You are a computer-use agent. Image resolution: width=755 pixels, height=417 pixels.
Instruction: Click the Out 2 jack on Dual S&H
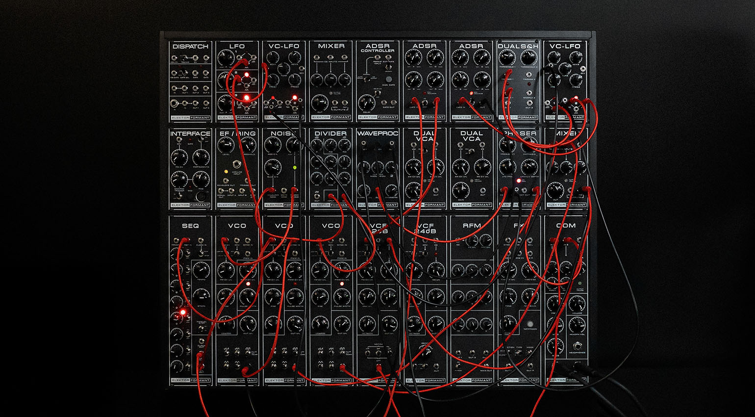click(x=529, y=104)
